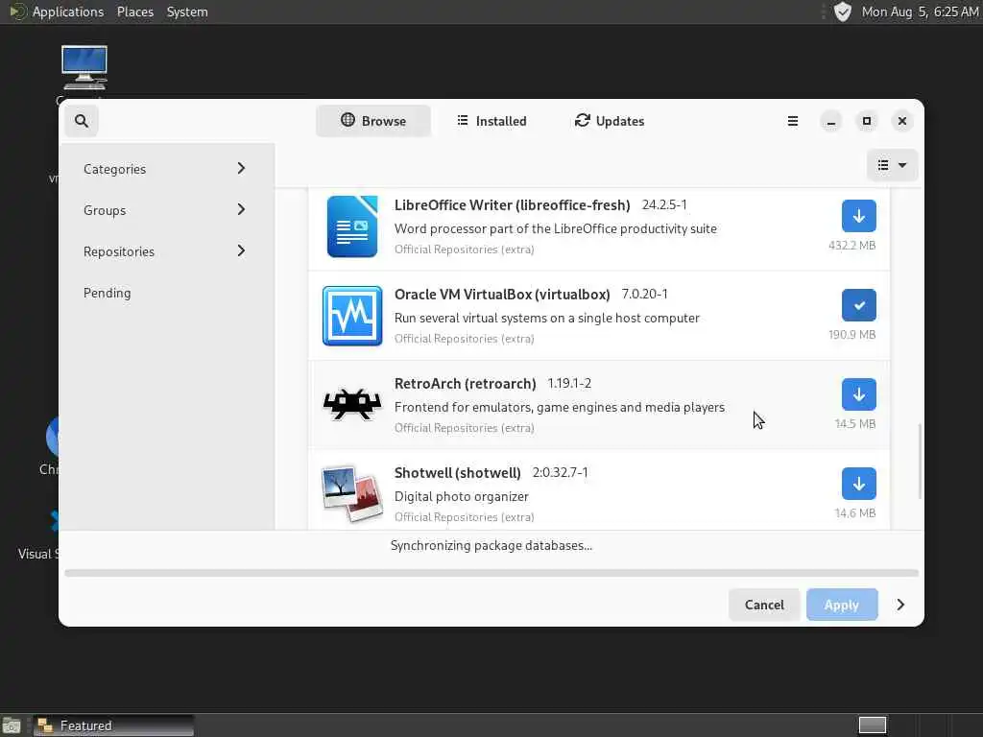The width and height of the screenshot is (983, 737).
Task: Mark LibreOffice Writer for installation
Action: 859,216
